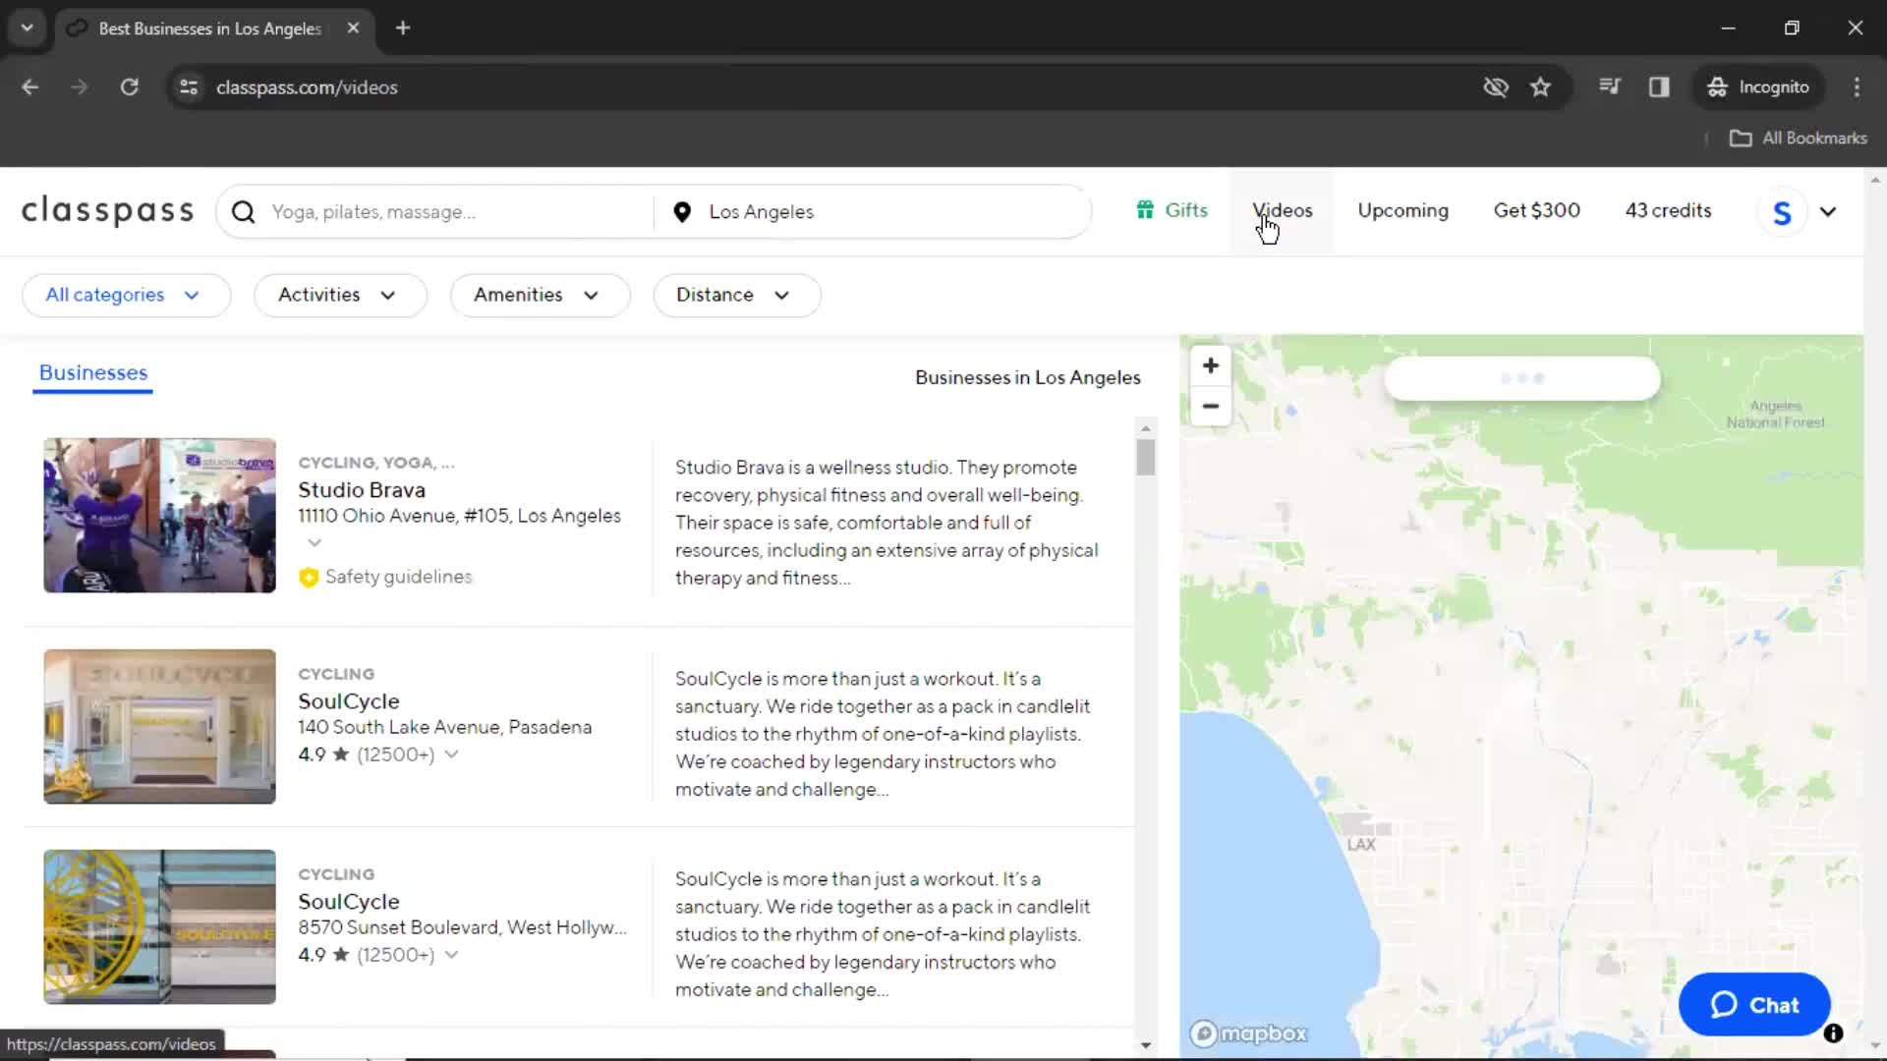Open the Studio Brava listing title
This screenshot has width=1887, height=1061.
(362, 490)
